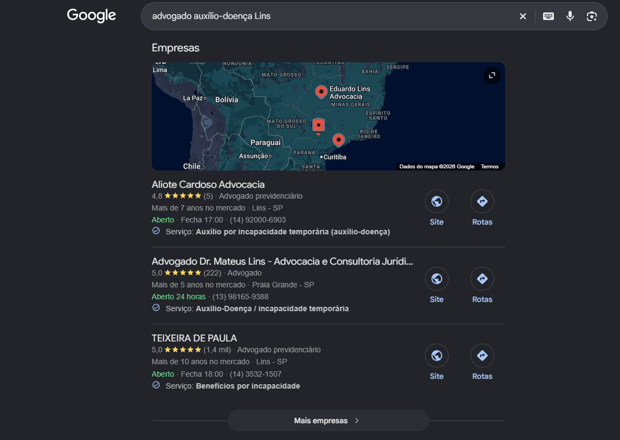Open Dr. Mateus Lins website icon
The height and width of the screenshot is (440, 620).
(x=436, y=279)
